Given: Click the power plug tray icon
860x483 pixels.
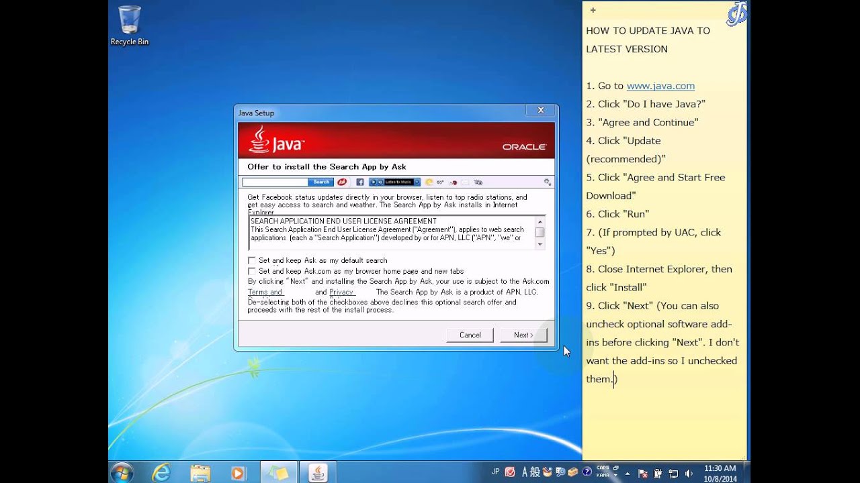Looking at the screenshot, I should click(x=658, y=474).
